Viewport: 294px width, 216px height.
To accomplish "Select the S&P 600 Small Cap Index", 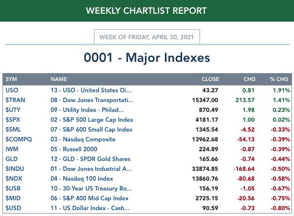I will click(91, 130).
